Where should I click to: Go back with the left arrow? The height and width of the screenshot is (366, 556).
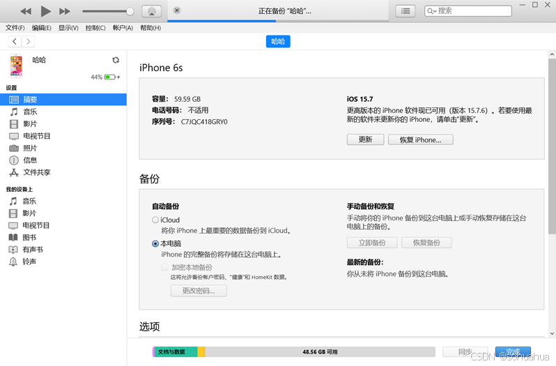pos(15,42)
